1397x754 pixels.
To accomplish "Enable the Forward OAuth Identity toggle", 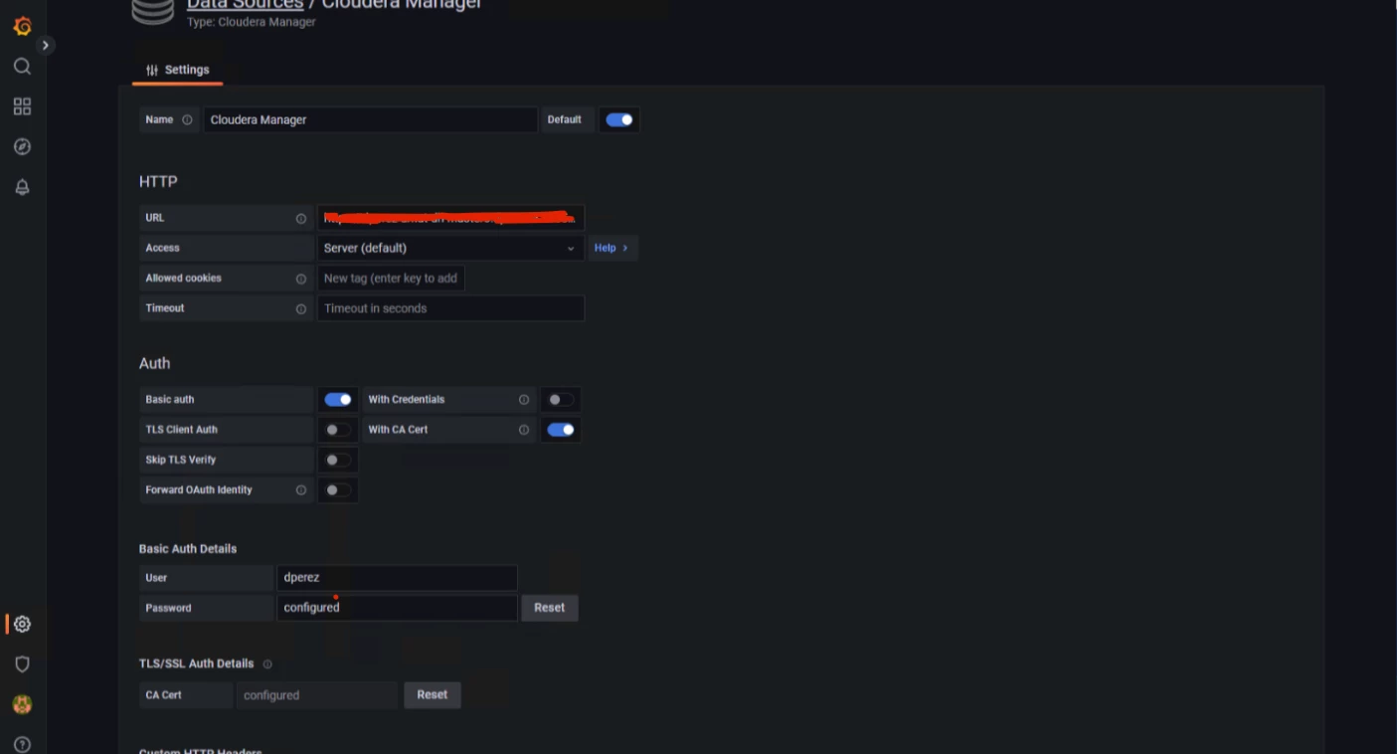I will [338, 490].
